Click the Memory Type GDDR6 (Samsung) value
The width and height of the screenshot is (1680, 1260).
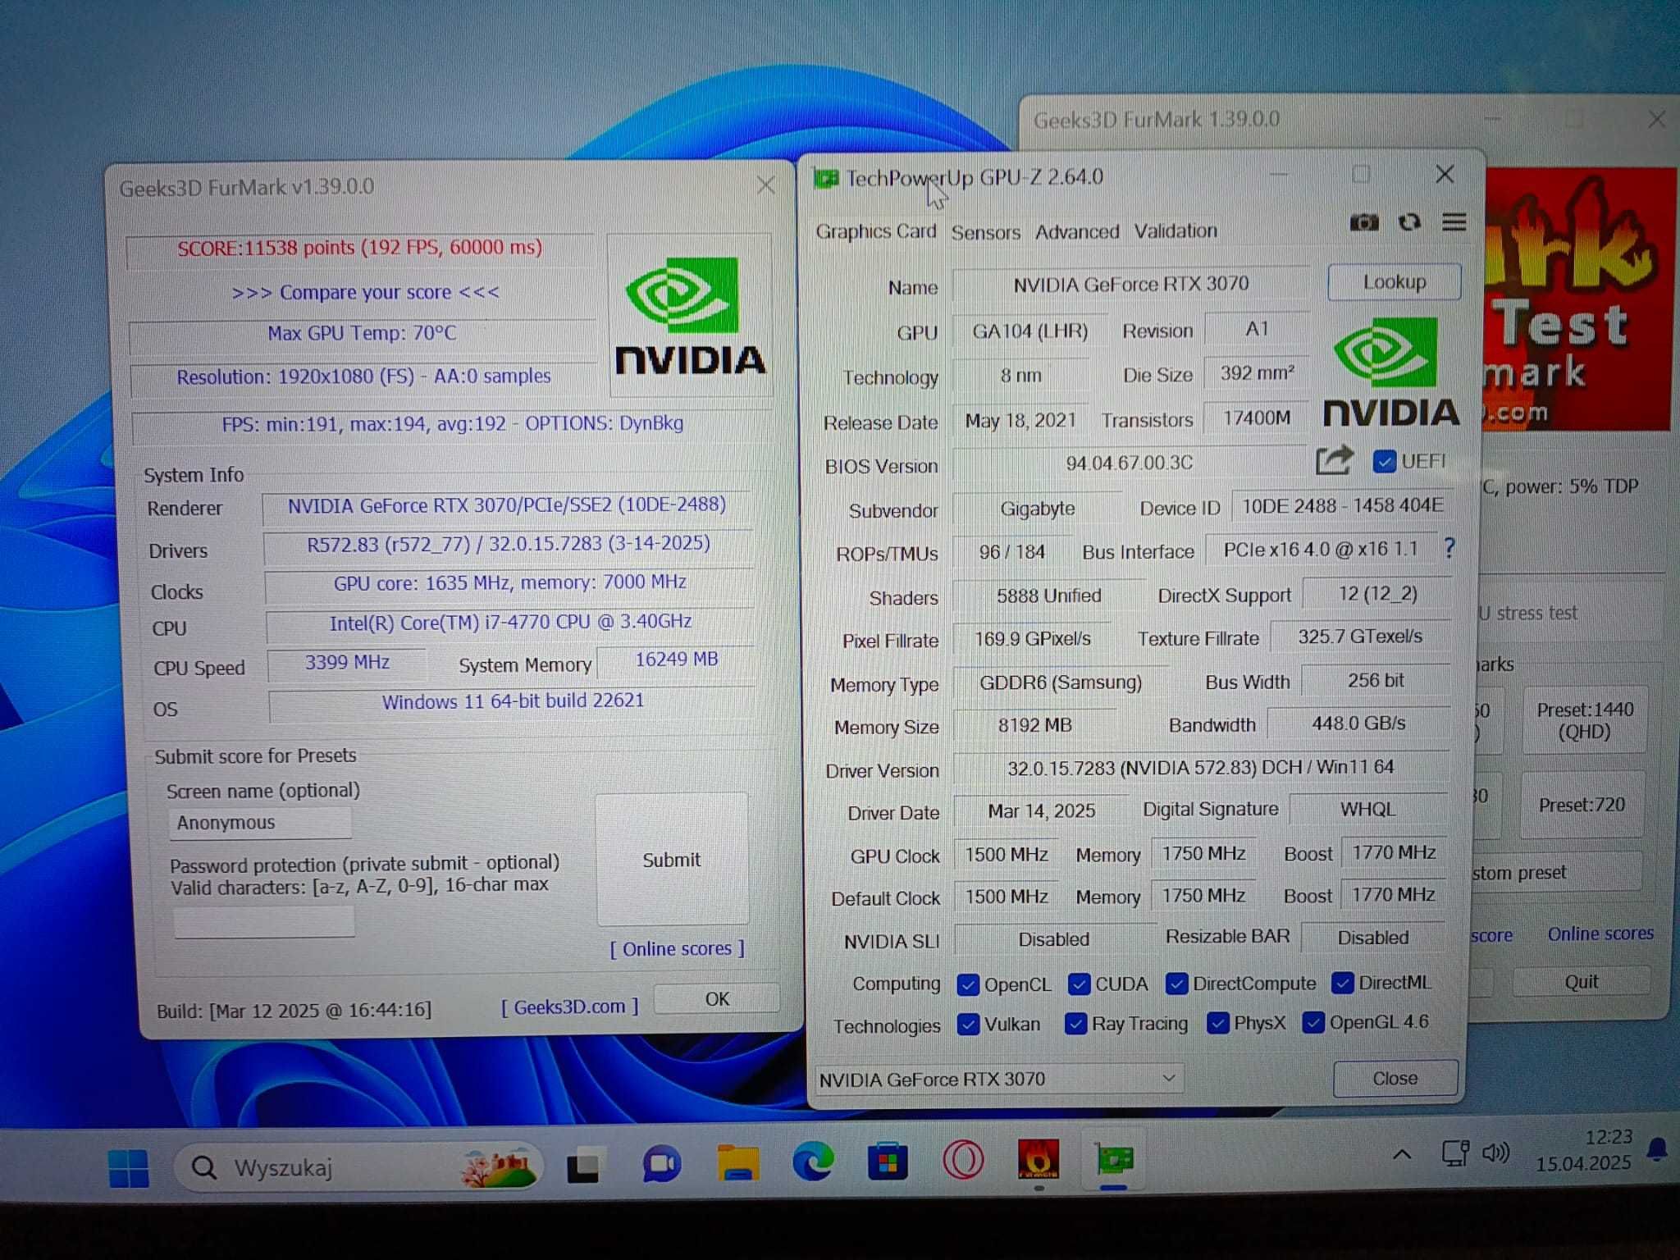[1061, 682]
